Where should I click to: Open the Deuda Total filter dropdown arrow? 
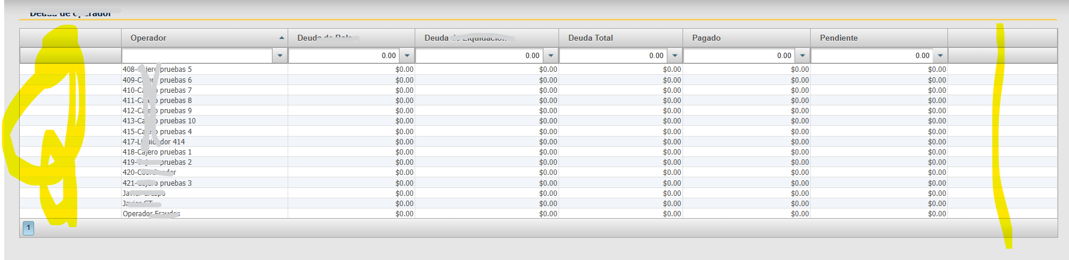coord(675,56)
